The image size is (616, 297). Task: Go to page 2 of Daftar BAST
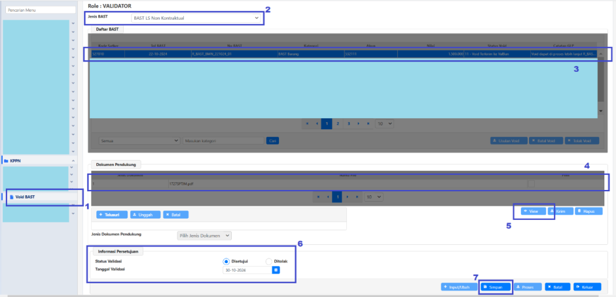(x=337, y=123)
